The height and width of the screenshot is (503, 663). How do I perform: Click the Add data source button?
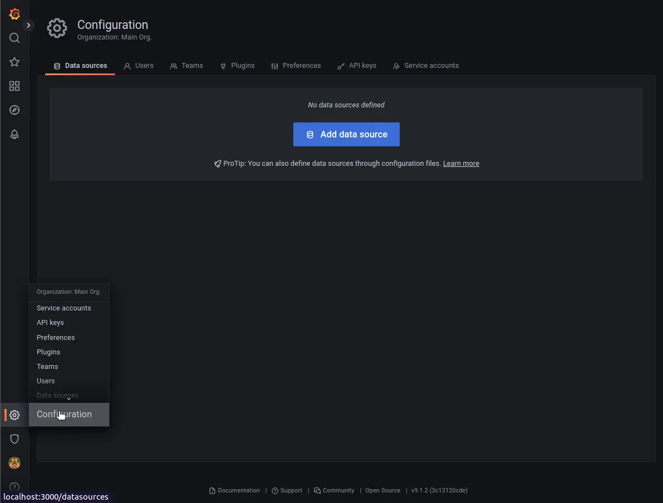tap(346, 134)
